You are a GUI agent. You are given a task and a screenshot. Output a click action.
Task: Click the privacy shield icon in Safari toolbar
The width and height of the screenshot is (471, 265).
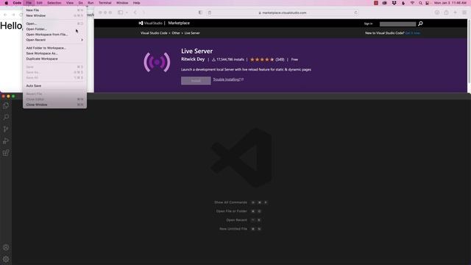(x=200, y=13)
